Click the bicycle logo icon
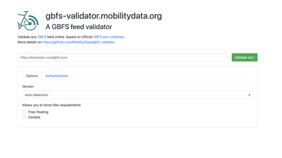Image resolution: width=282 pixels, height=158 pixels. [28, 21]
